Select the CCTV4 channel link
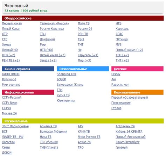Viewport: 166px width, 156px height. (6, 108)
